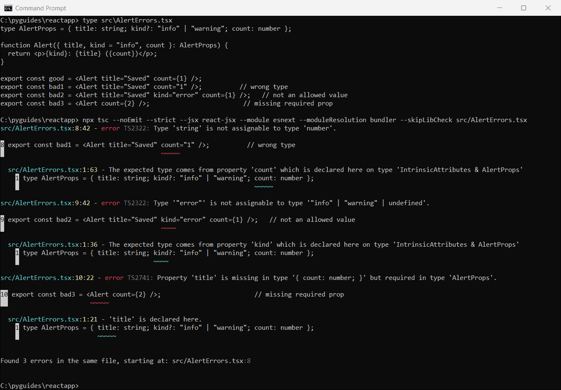Click the 'src/AlertErrors.tsx:1:21' reference location
This screenshot has width=561, height=390.
(x=53, y=319)
